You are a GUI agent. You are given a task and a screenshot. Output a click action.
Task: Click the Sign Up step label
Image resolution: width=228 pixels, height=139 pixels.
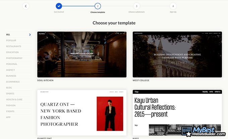point(173,12)
